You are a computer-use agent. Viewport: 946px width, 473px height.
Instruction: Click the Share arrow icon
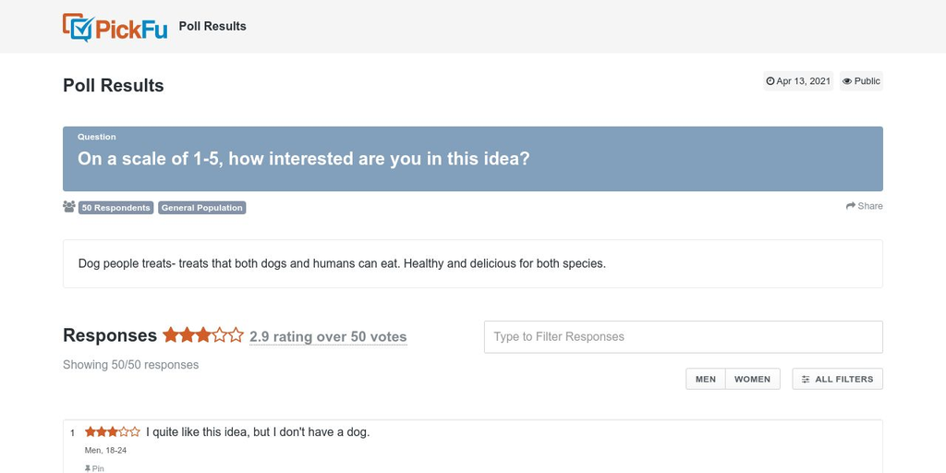851,206
